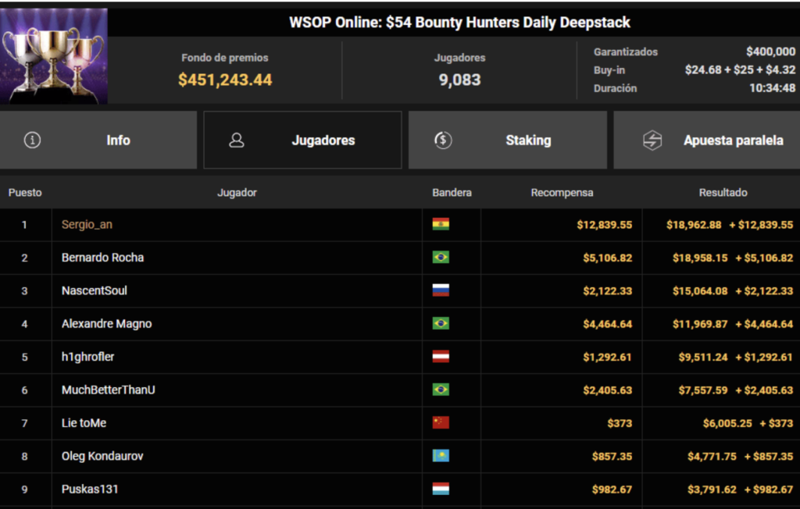Click the Bandera column header
This screenshot has width=800, height=509.
[452, 192]
